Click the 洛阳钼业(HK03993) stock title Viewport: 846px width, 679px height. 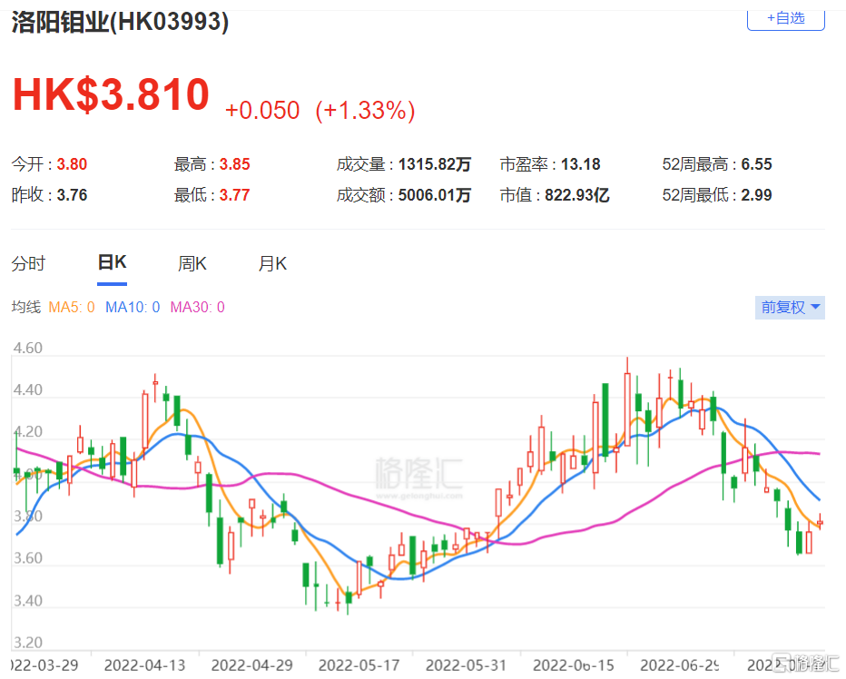(x=120, y=22)
